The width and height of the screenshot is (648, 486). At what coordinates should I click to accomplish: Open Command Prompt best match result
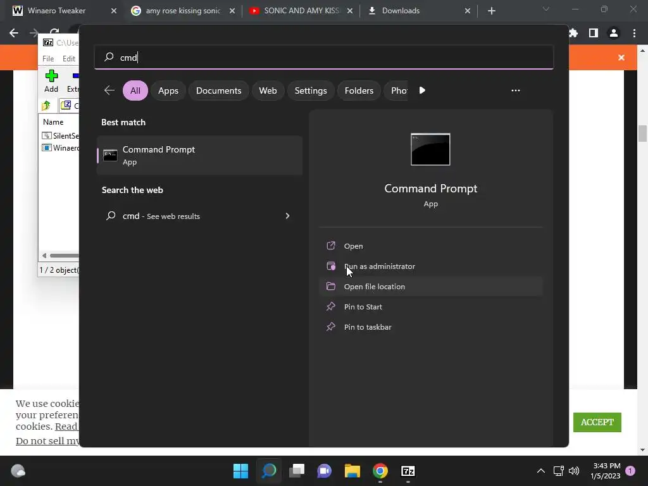coord(199,156)
